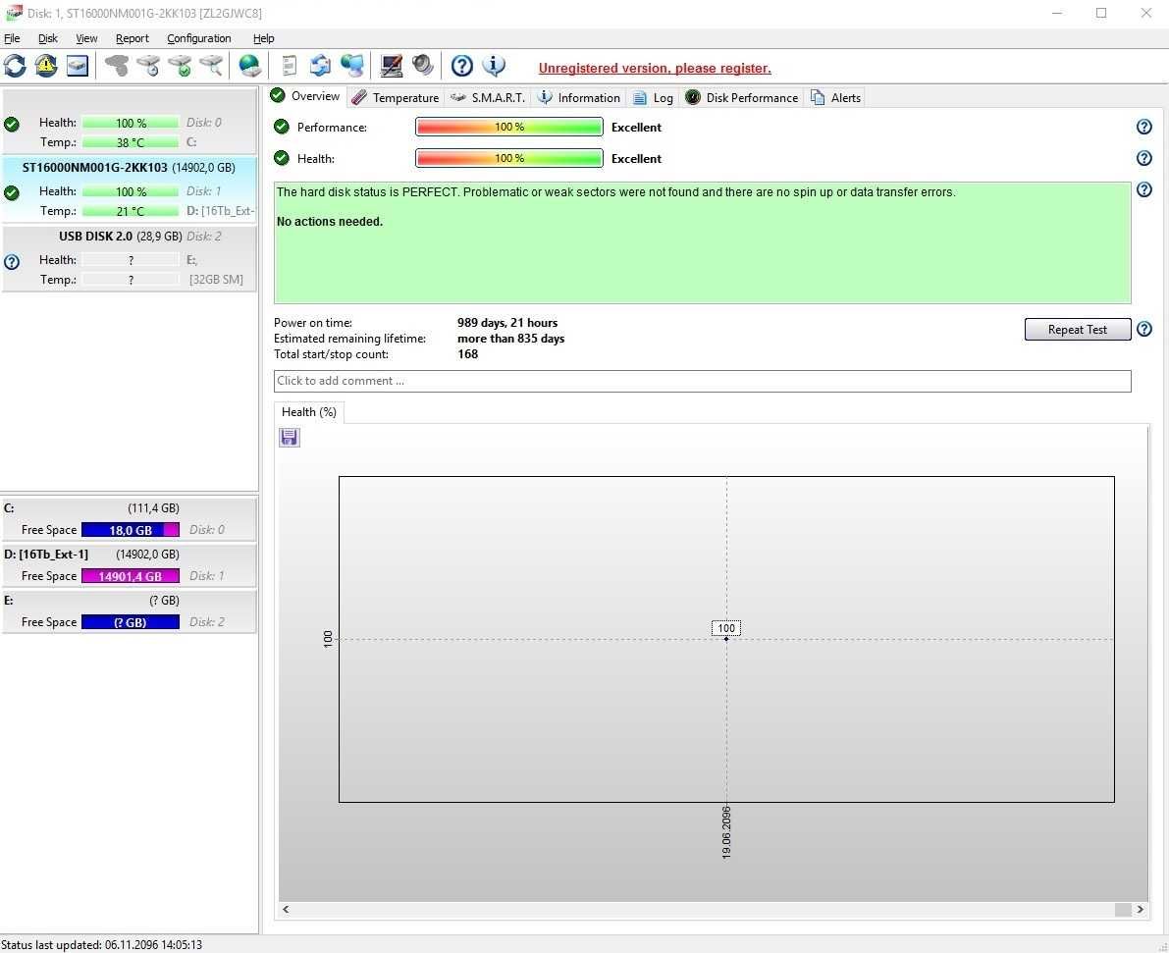Click the Repeat Test button
The image size is (1169, 953).
[1078, 330]
